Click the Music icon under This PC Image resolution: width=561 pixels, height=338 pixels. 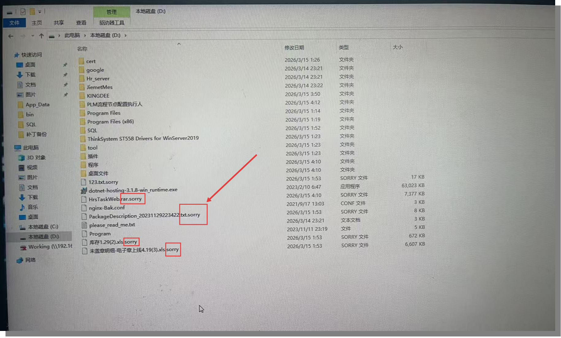point(22,207)
